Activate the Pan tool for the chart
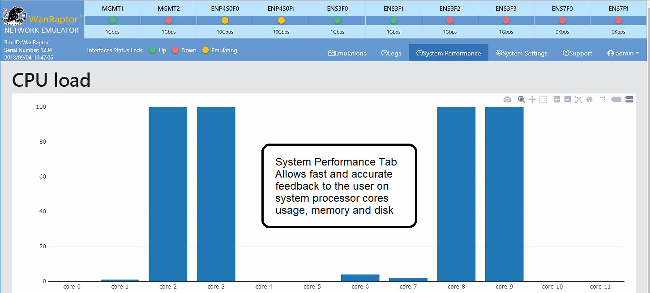Screen dimensions: 650x293 coord(532,99)
